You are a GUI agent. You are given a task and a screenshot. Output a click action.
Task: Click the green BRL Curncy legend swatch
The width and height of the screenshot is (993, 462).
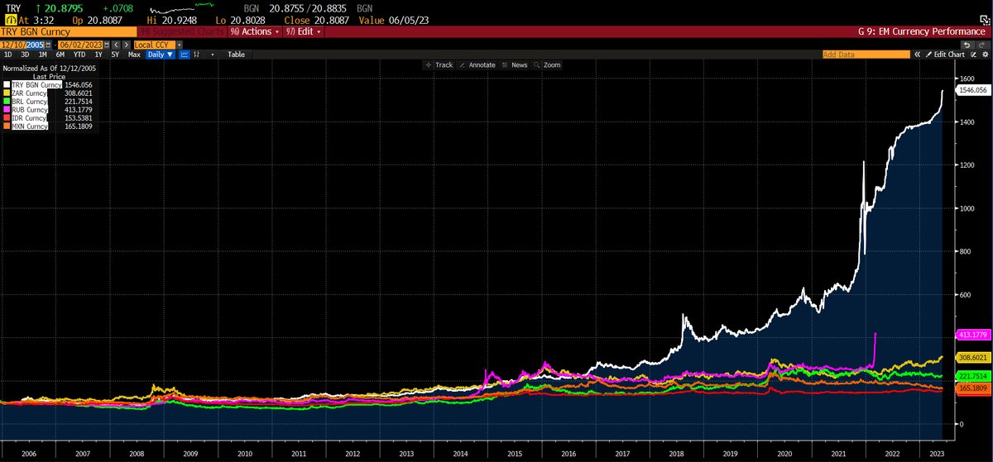[x=7, y=102]
